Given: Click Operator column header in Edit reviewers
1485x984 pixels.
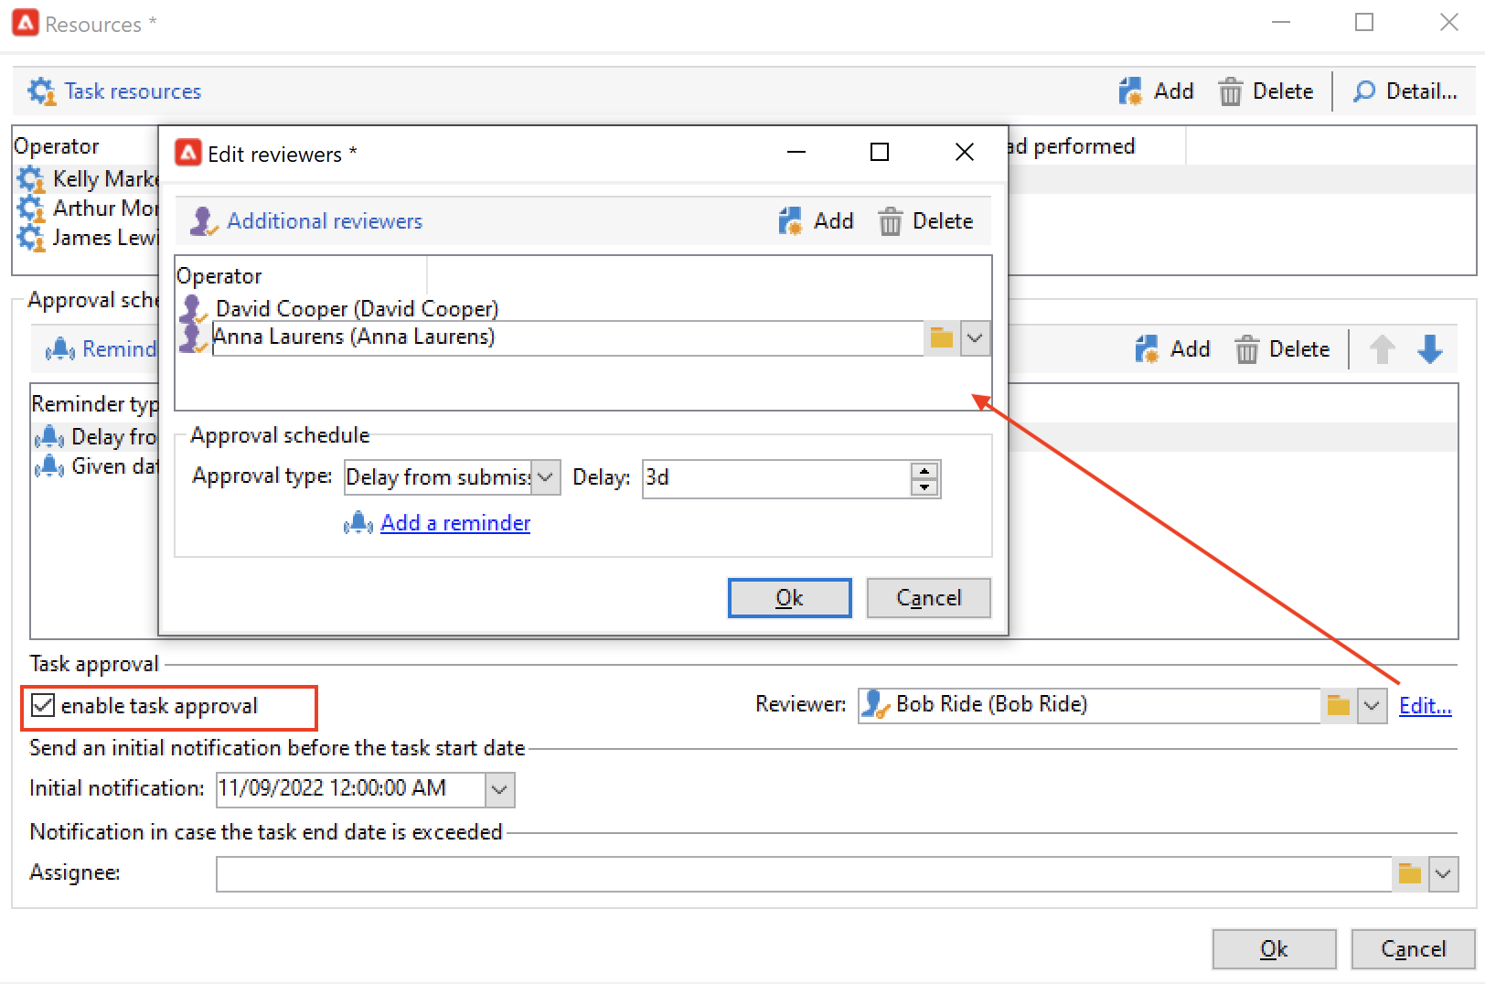Looking at the screenshot, I should click(x=301, y=276).
